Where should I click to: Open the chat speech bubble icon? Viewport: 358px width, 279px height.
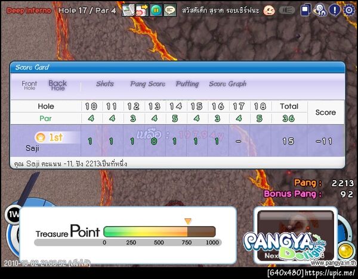point(170,10)
